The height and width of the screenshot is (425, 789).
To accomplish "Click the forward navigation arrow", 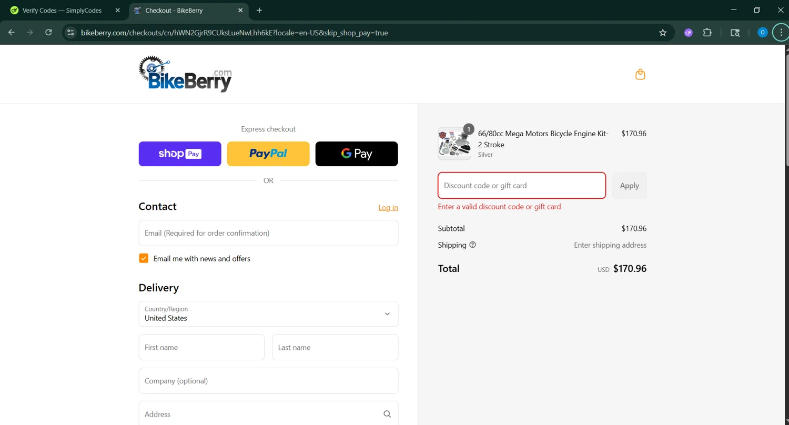I will [30, 33].
